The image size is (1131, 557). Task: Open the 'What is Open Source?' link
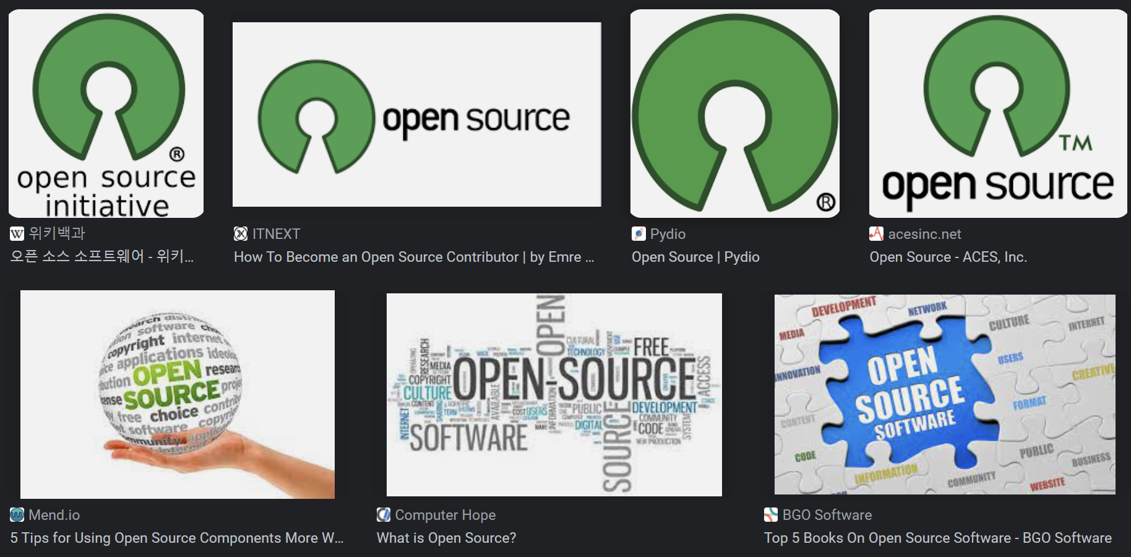coord(446,538)
